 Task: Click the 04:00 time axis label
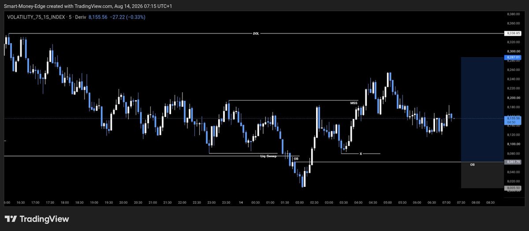358,202
